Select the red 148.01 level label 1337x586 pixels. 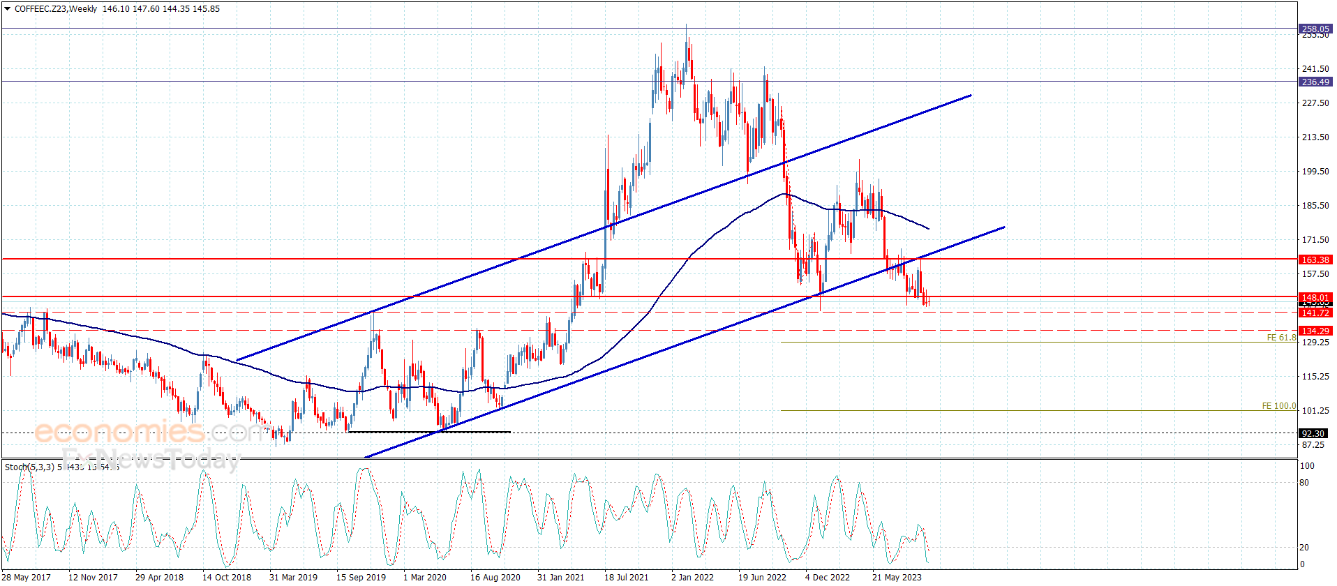pyautogui.click(x=1315, y=297)
